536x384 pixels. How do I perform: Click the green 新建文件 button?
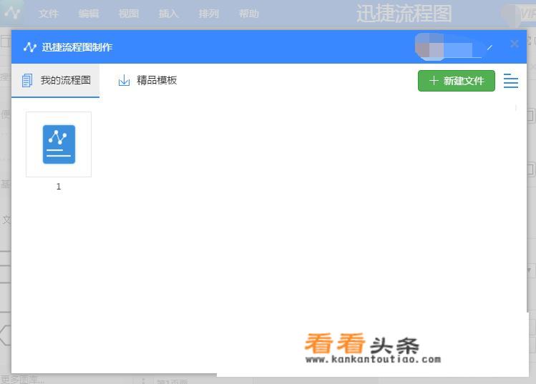click(x=456, y=81)
